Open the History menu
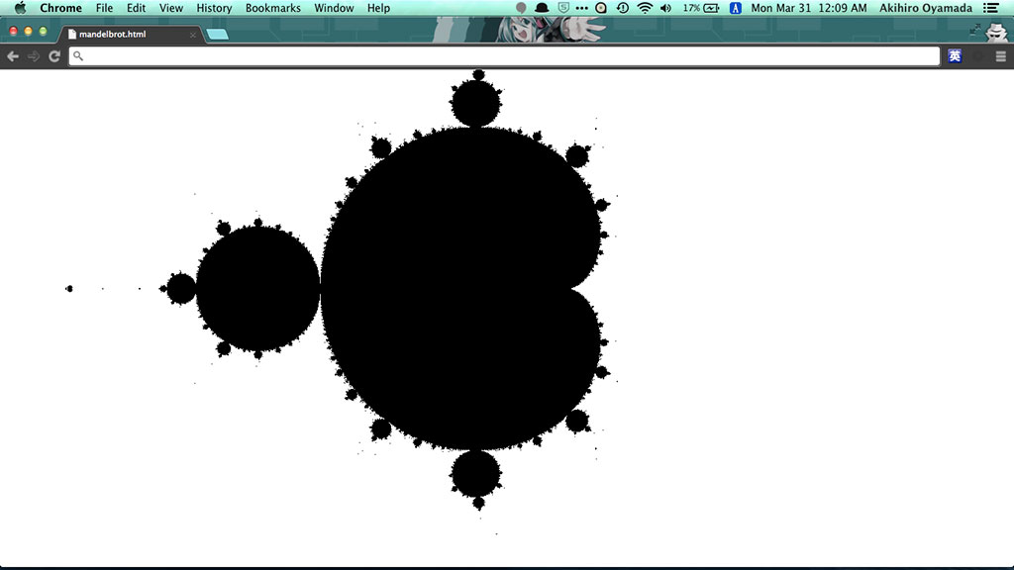The image size is (1014, 570). [214, 8]
